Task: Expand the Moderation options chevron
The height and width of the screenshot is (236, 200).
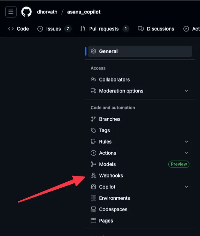Action: [187, 91]
